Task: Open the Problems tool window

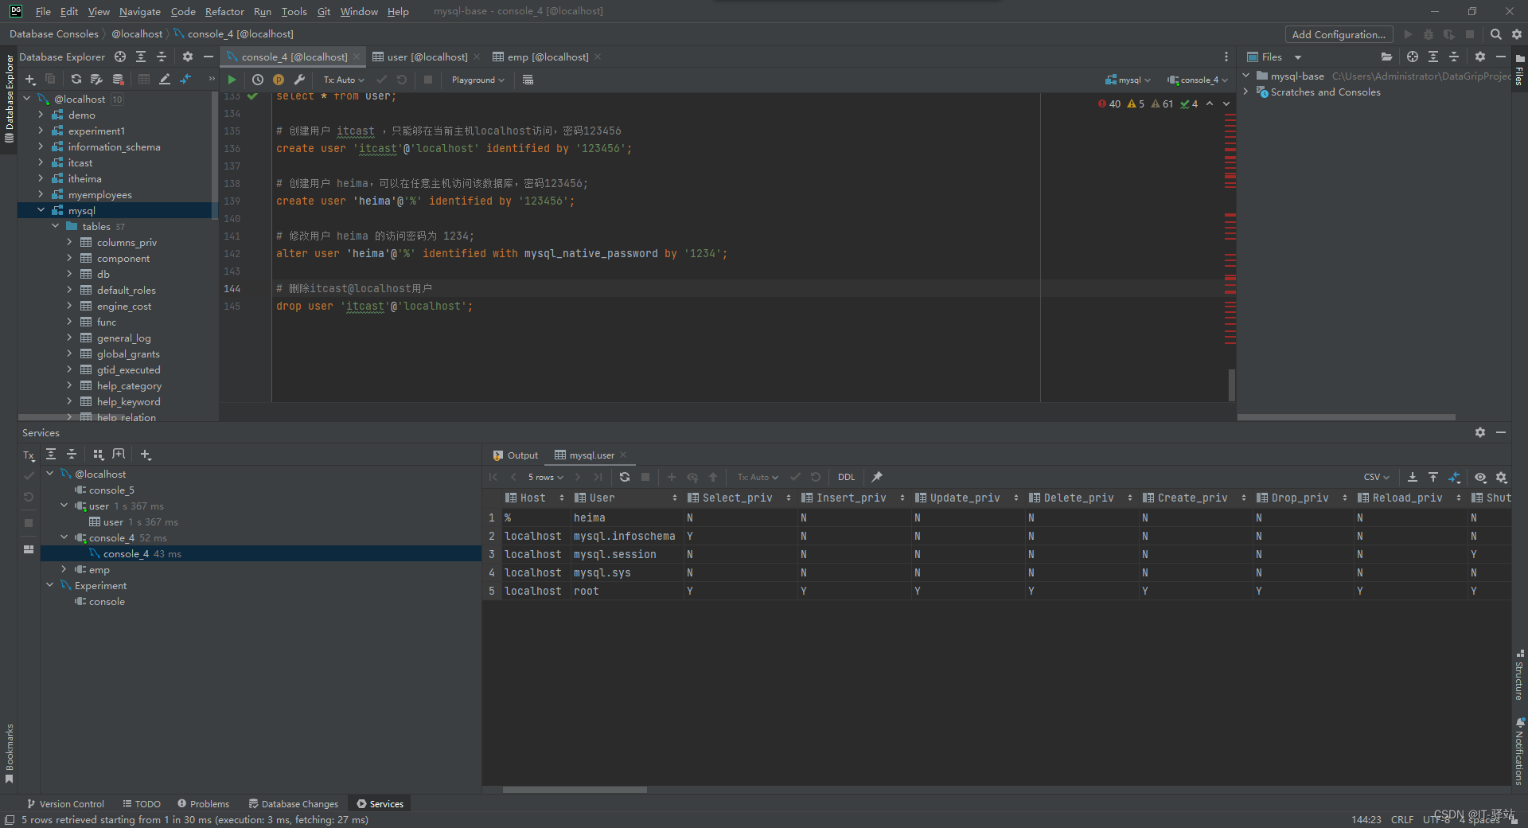Action: pos(204,804)
